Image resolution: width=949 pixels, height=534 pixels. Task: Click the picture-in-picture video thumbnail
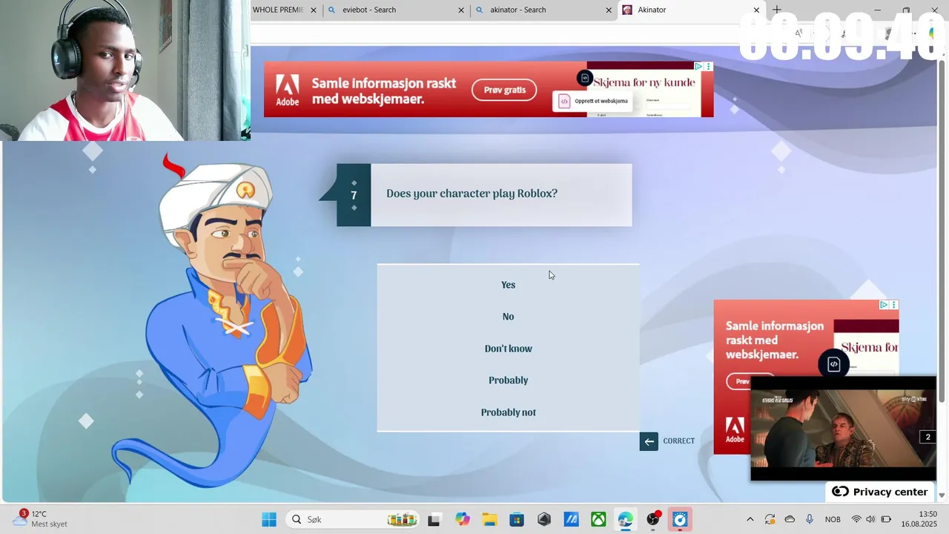click(x=843, y=429)
